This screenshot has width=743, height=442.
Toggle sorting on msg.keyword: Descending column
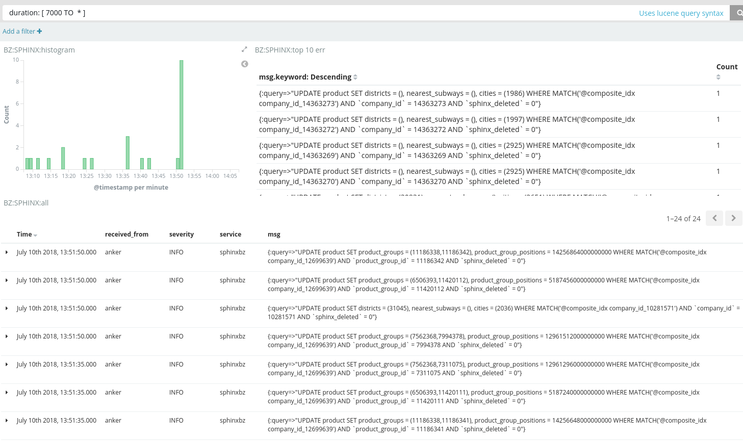click(355, 76)
